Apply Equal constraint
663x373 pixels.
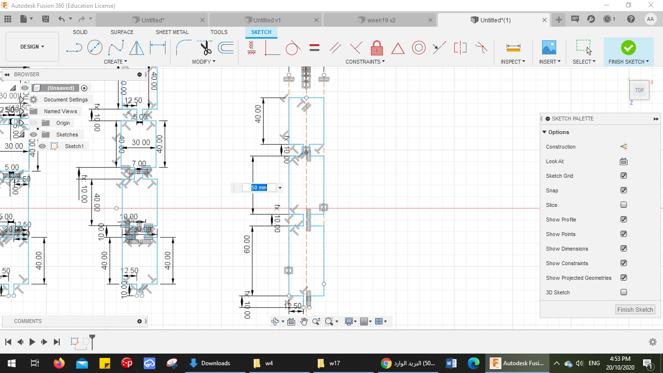click(314, 48)
